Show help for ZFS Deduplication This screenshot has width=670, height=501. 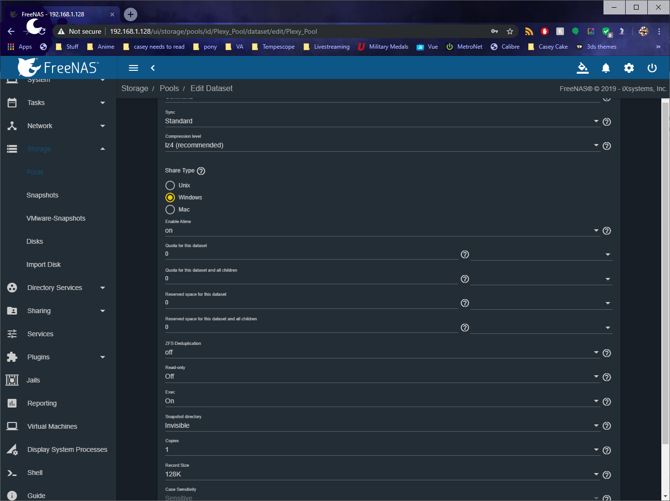[x=607, y=353]
